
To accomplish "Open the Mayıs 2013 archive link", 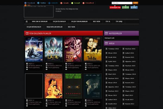I will pyautogui.click(x=130, y=91).
